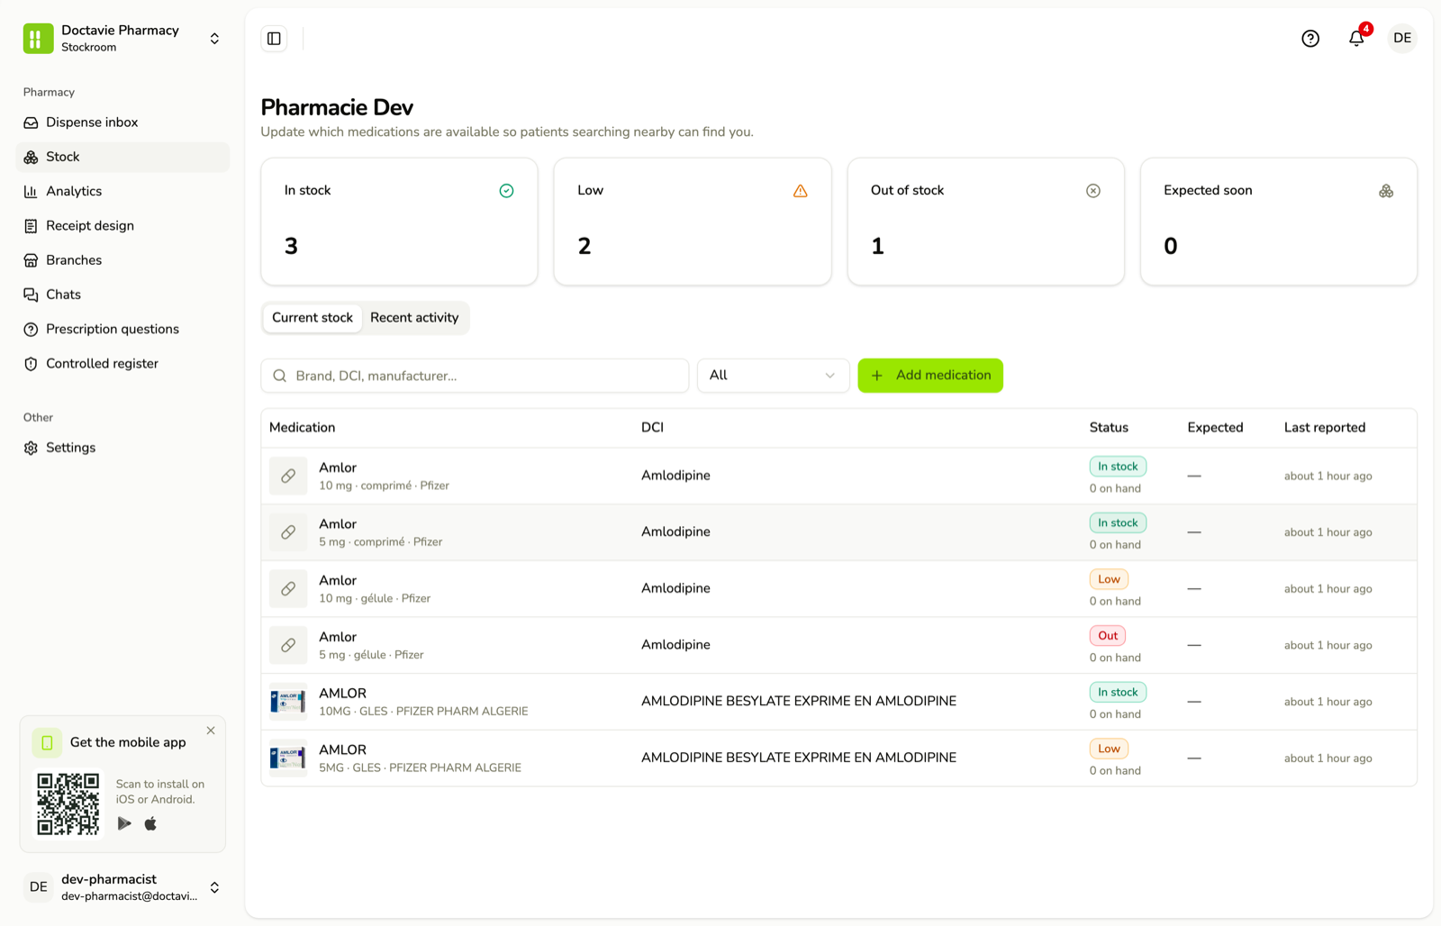
Task: Click the Medication column header
Action: (302, 428)
